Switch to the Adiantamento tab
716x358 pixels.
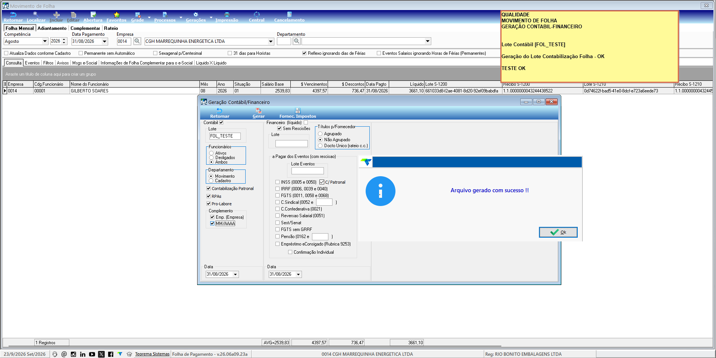tap(52, 28)
